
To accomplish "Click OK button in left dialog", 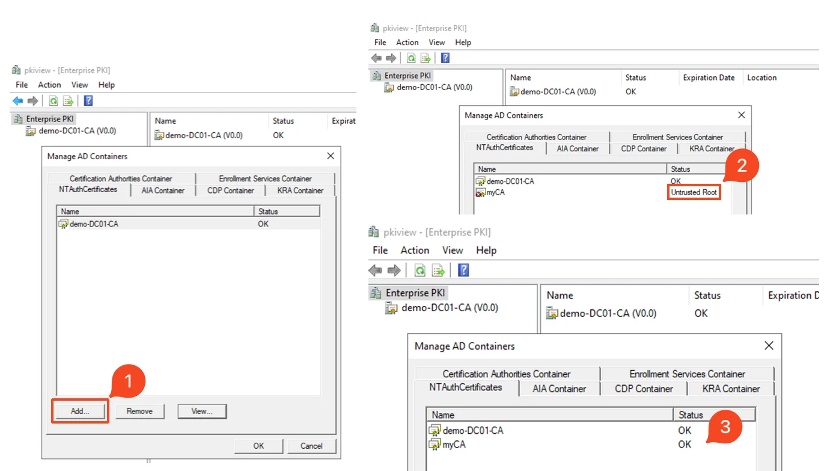I will [x=258, y=446].
